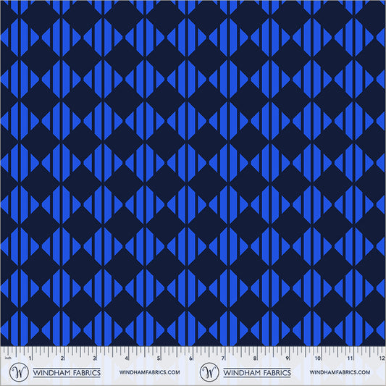Screen dimensions: 386x386
Task: Click the right Windham W logo emblem
Action: (209, 372)
